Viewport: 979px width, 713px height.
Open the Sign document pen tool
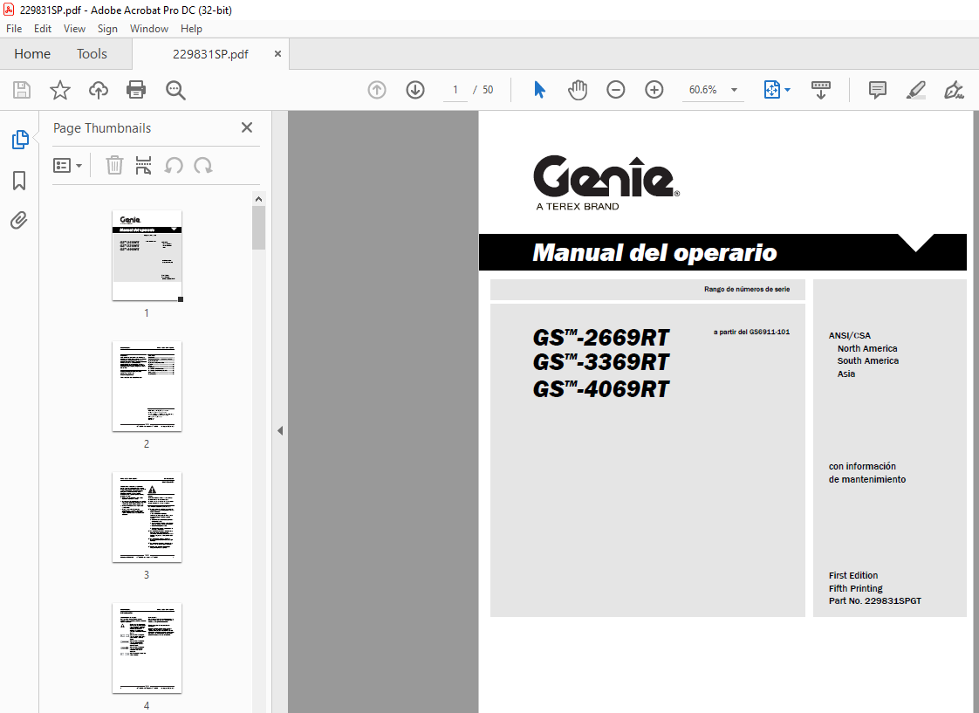[x=954, y=90]
